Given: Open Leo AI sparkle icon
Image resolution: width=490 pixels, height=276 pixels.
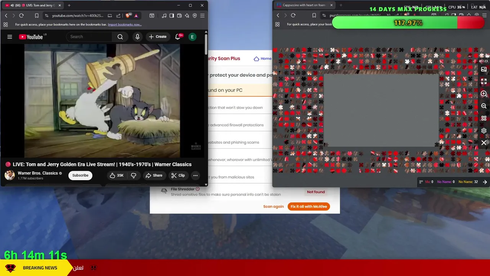Looking at the screenshot, I should pyautogui.click(x=187, y=16).
